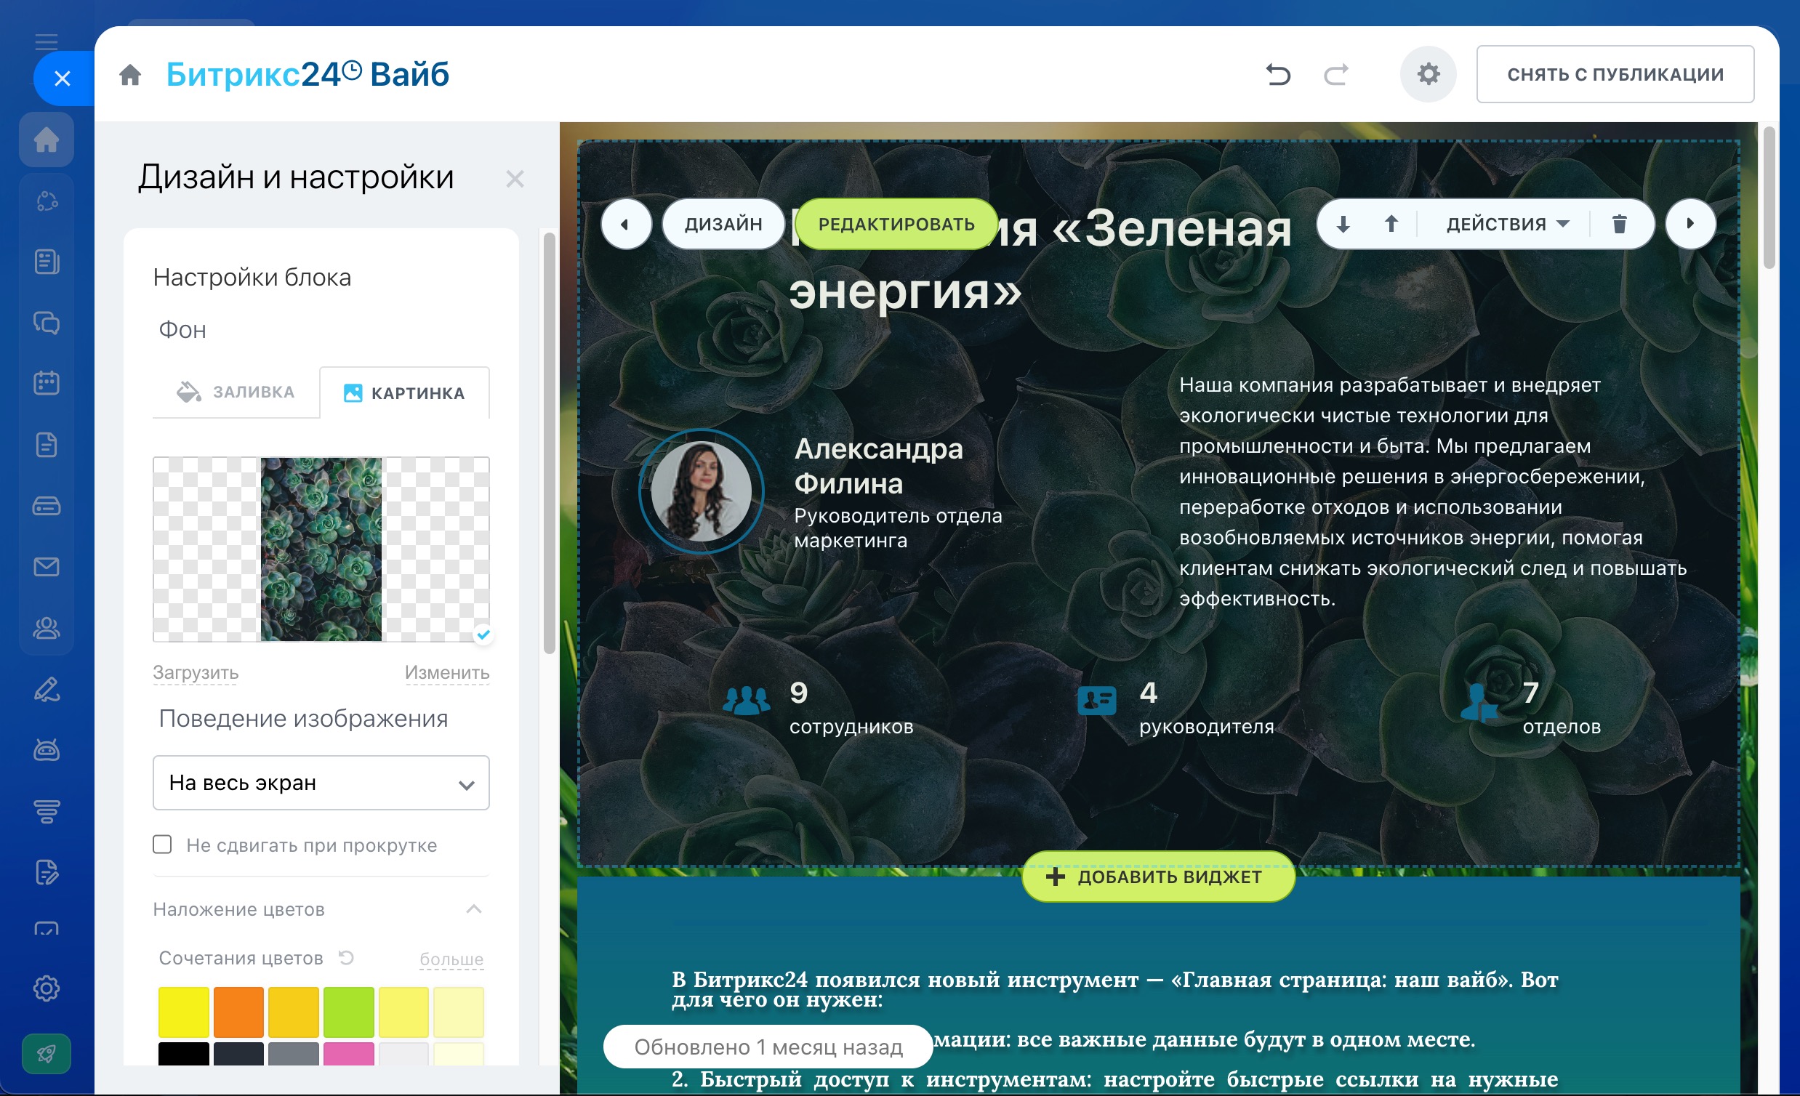Click Александра Филина's avatar photo
The width and height of the screenshot is (1800, 1096).
pyautogui.click(x=702, y=491)
